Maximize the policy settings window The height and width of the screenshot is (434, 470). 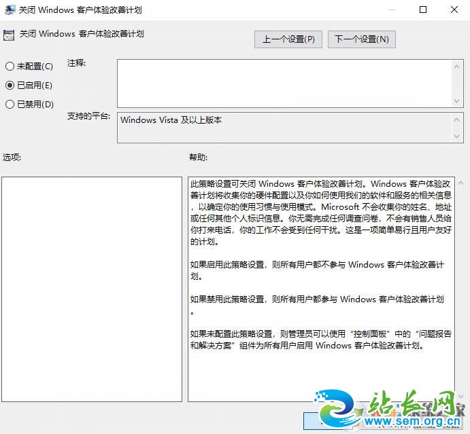coord(423,10)
